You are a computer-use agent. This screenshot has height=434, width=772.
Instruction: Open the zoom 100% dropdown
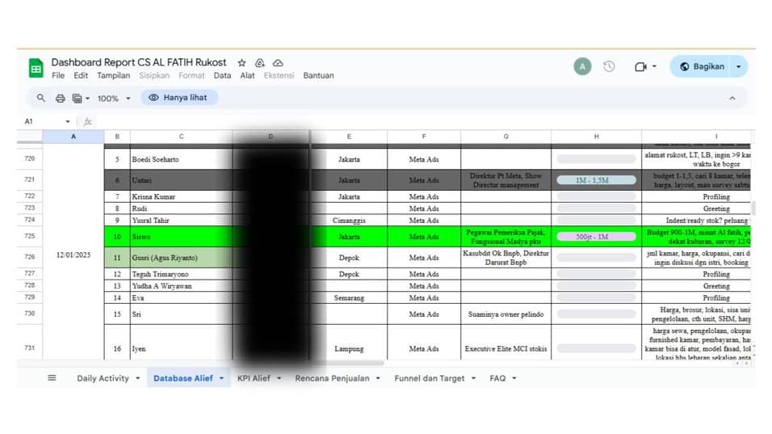pos(113,98)
